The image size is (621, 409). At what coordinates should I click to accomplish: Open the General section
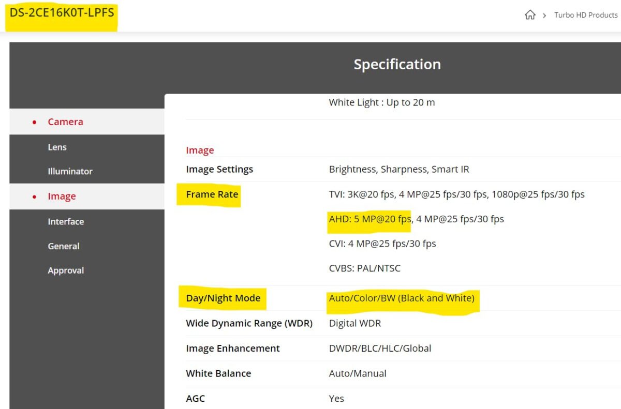(x=64, y=247)
